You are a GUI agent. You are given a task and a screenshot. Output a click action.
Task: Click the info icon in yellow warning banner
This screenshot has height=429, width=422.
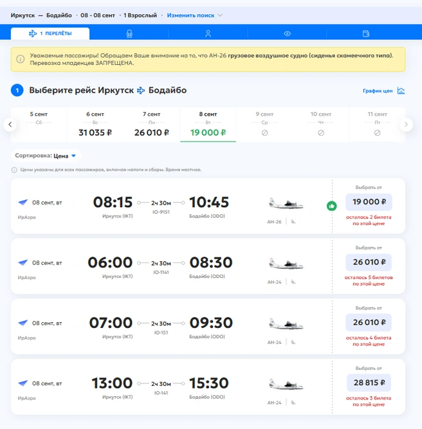point(20,59)
